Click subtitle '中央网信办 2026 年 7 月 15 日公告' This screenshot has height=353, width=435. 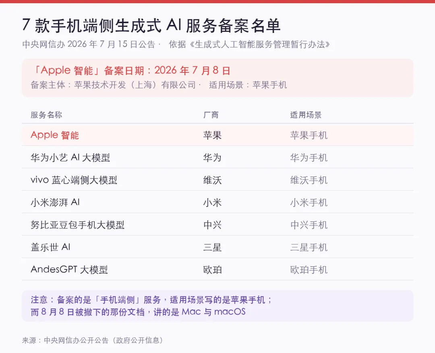[x=89, y=44]
